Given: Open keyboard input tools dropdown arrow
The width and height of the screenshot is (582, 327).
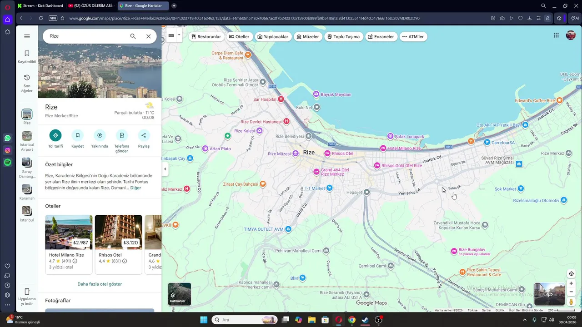Looking at the screenshot, I should pos(179,35).
